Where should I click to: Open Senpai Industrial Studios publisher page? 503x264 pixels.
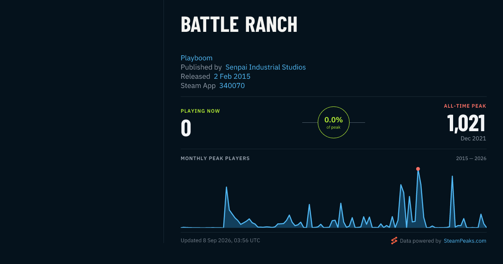coord(266,67)
